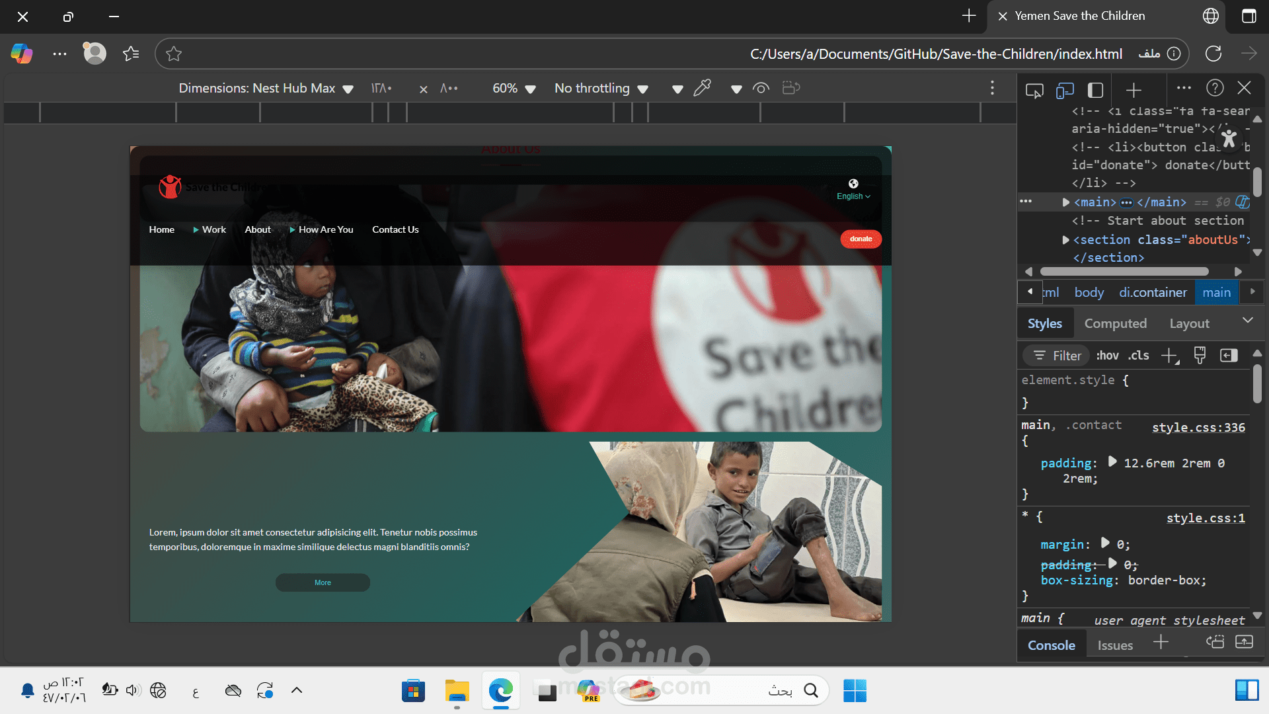Screen dimensions: 1269x714
Task: Open Microsoft Store from the taskbar
Action: (x=413, y=691)
